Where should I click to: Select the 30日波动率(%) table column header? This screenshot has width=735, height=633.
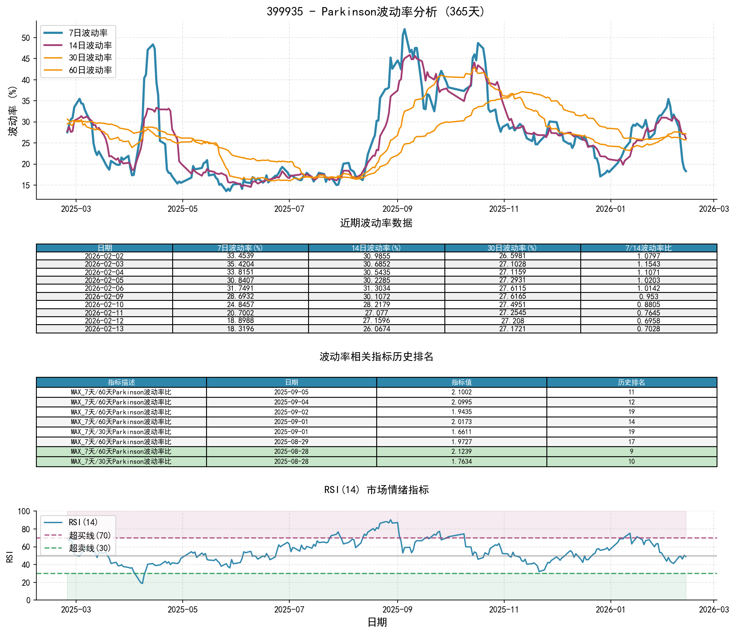point(512,248)
